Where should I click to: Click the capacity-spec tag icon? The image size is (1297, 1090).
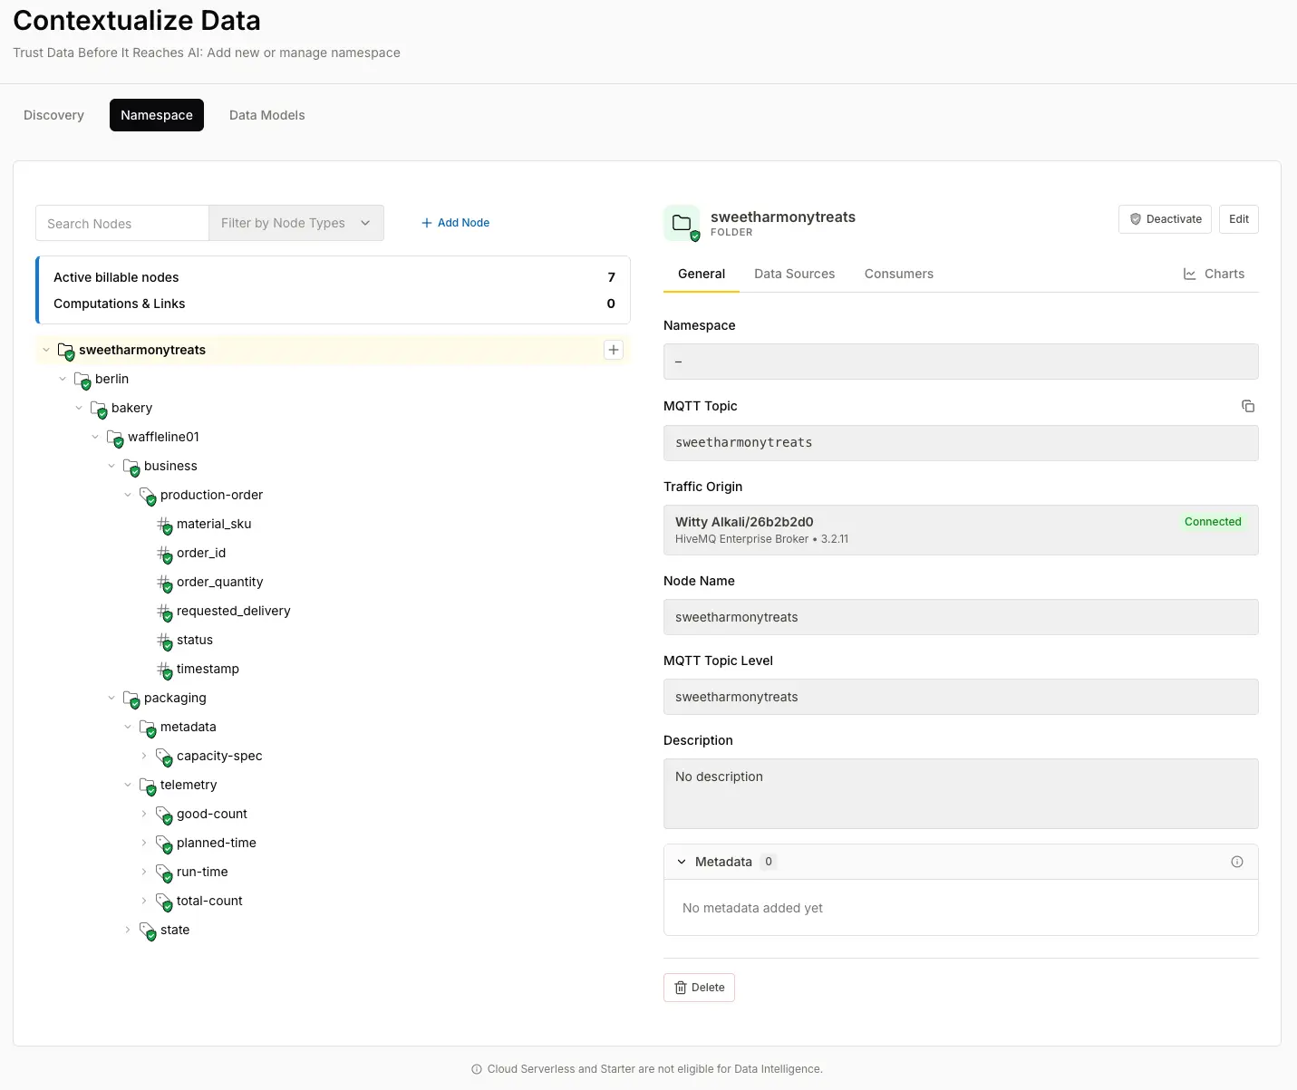point(164,757)
